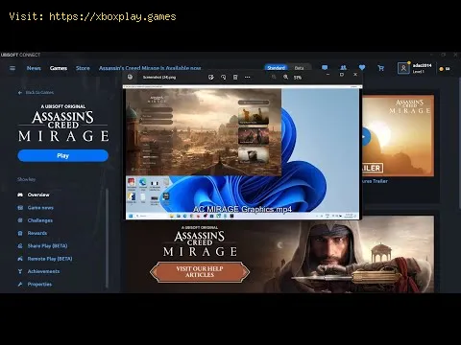The width and height of the screenshot is (461, 345).
Task: Zoom out in the Photos viewer
Action: 274,77
